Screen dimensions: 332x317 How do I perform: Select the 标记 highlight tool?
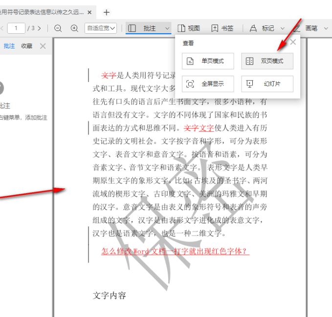[x=262, y=28]
